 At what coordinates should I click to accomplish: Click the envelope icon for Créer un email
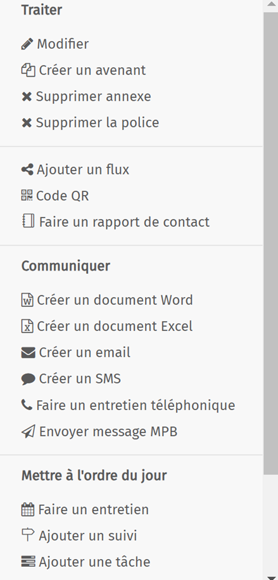[28, 353]
